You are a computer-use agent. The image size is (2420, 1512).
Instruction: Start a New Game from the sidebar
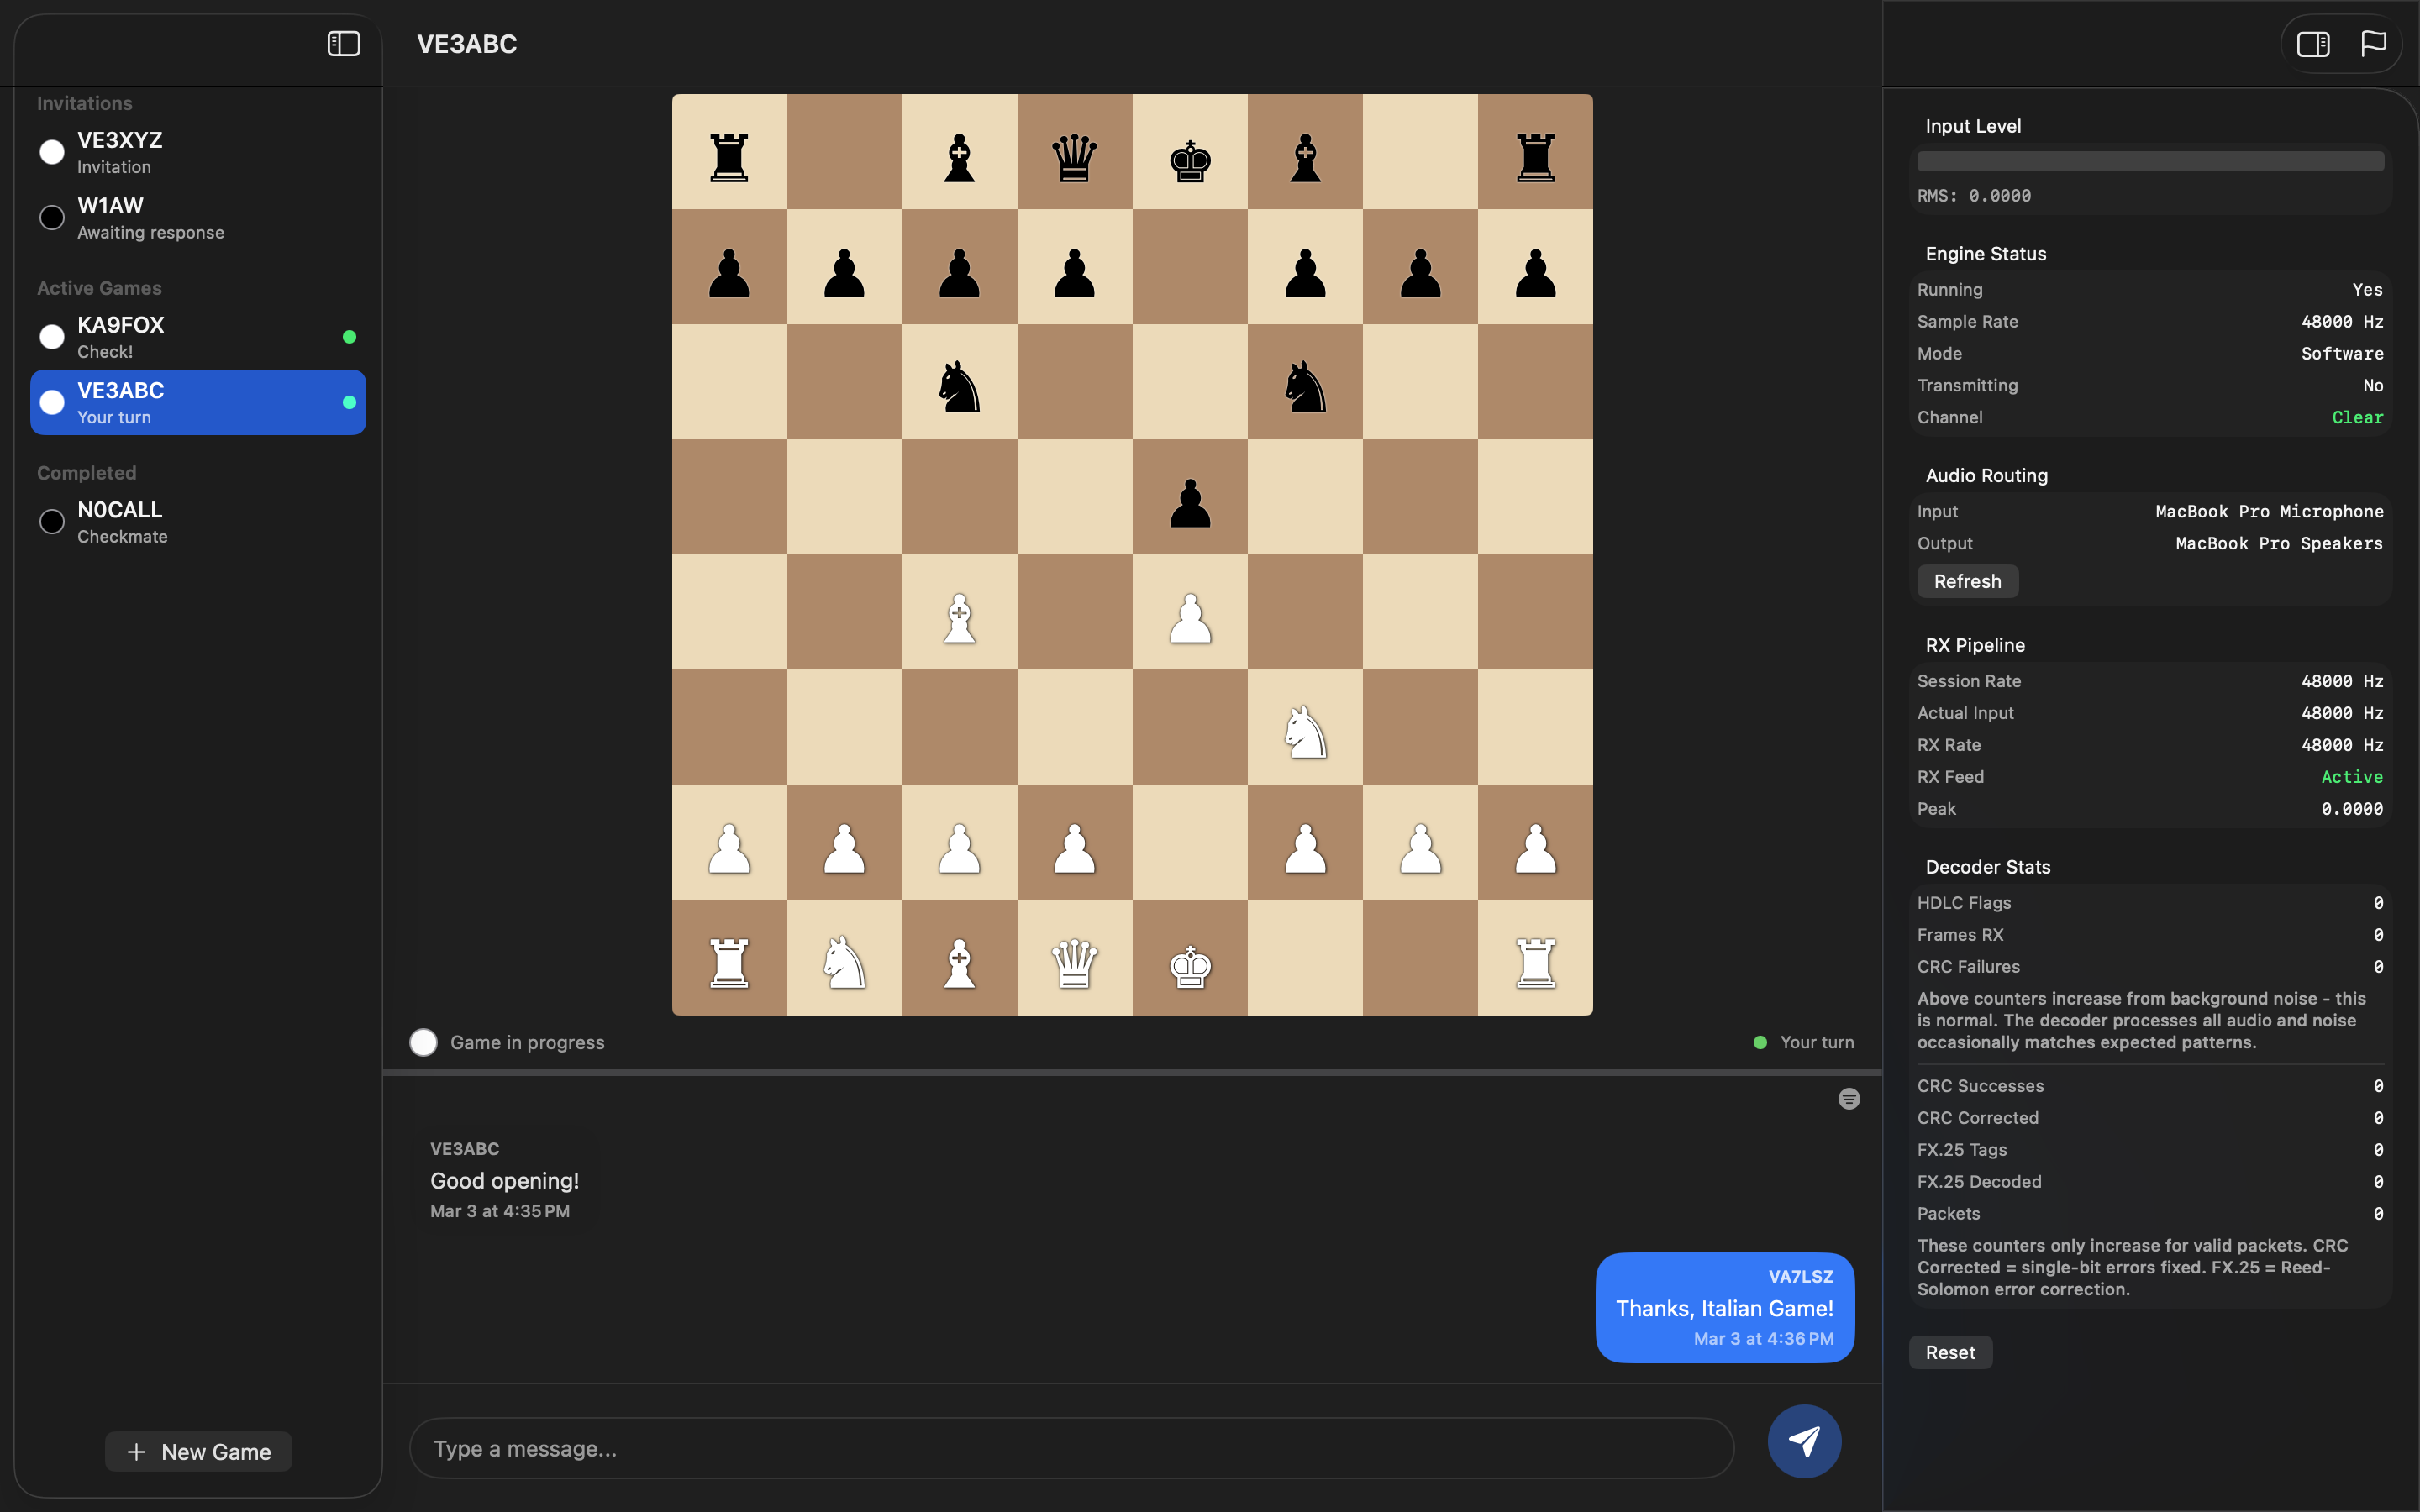coord(198,1451)
